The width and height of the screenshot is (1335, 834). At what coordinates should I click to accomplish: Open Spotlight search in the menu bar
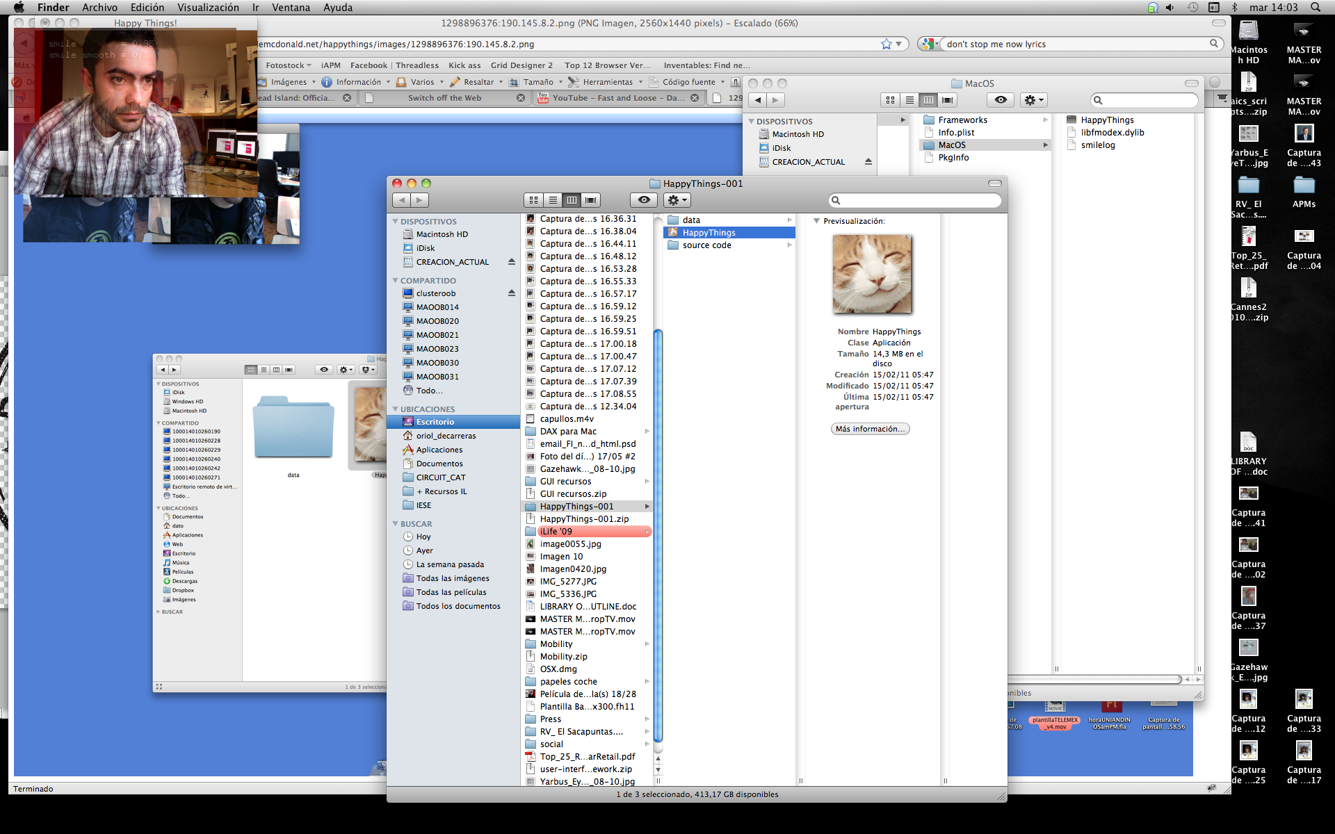(x=1316, y=7)
